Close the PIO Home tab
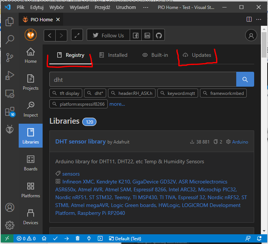 (x=58, y=19)
